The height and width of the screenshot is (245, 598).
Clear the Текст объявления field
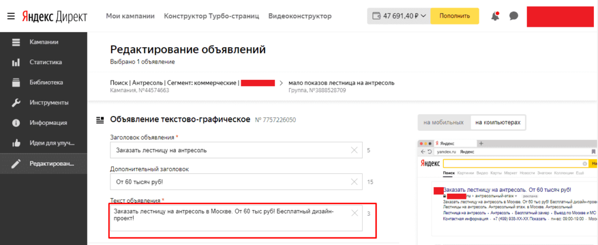click(x=354, y=213)
